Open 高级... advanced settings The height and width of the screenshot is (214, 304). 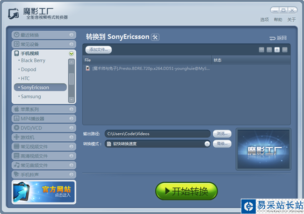[x=222, y=144]
